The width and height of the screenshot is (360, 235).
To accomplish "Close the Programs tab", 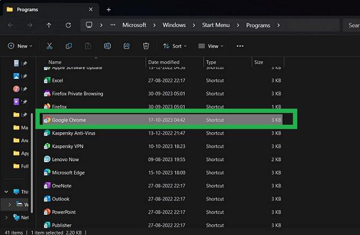I will [91, 10].
